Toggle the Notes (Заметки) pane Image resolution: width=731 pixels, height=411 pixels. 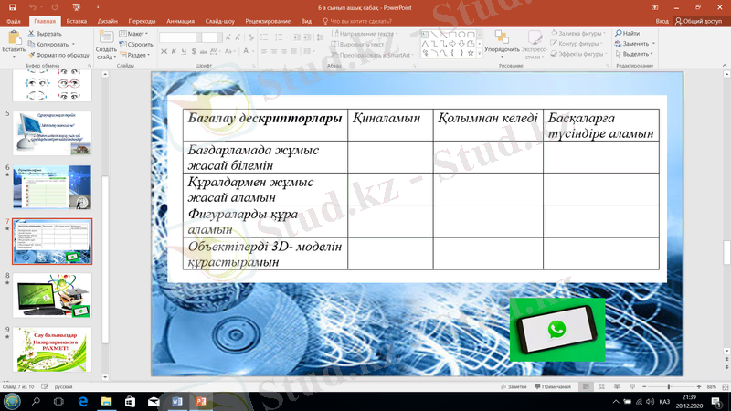[514, 387]
